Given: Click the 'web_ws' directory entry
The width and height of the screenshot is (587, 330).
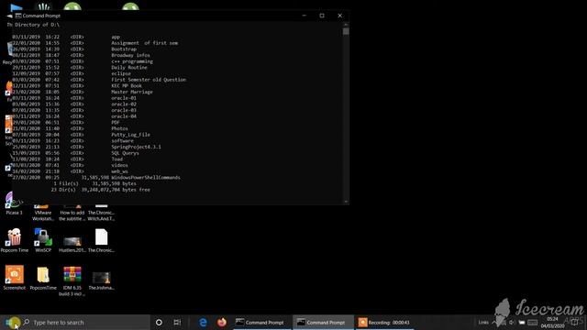Looking at the screenshot, I should click(x=119, y=171).
